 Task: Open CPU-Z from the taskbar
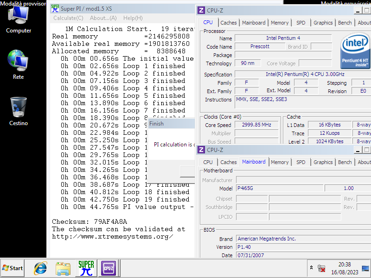click(109, 268)
